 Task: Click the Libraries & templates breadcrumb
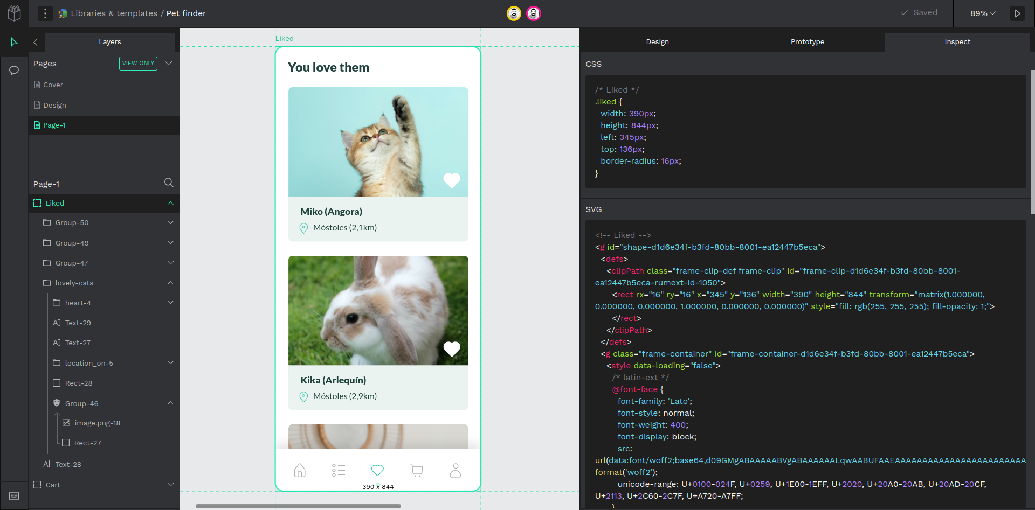tap(114, 13)
